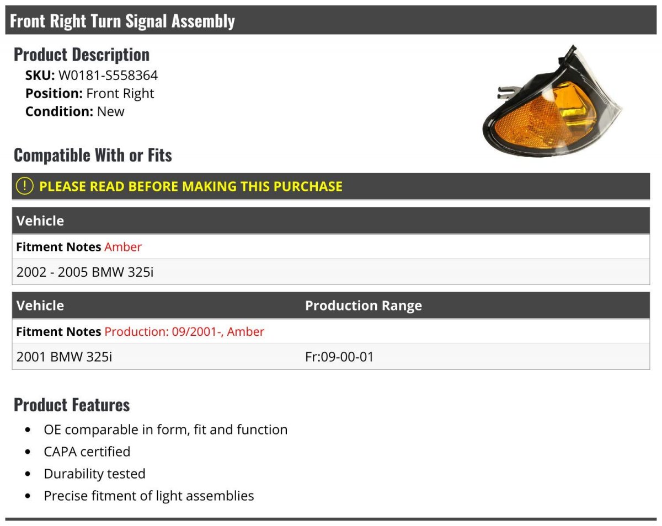The width and height of the screenshot is (662, 526).
Task: Click the PLEASE READ BEFORE MAKING THIS PURCHASE banner
Action: (x=331, y=186)
